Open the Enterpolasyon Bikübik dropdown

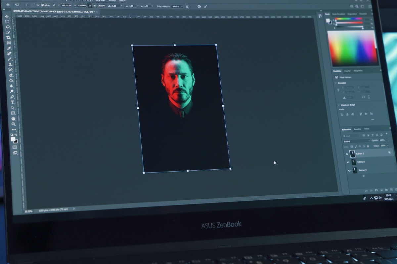177,6
